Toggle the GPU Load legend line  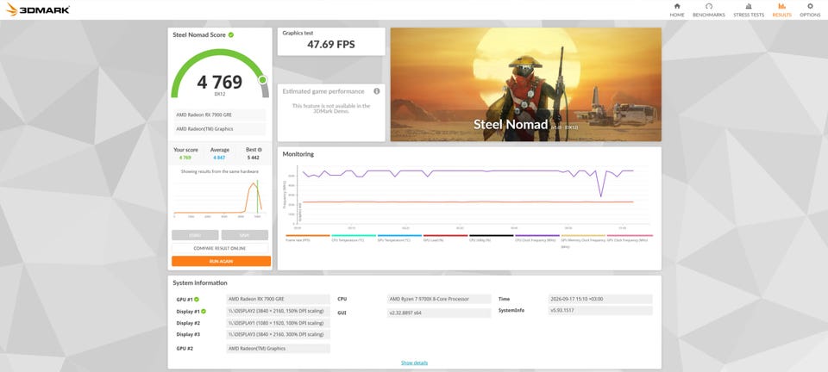click(445, 238)
